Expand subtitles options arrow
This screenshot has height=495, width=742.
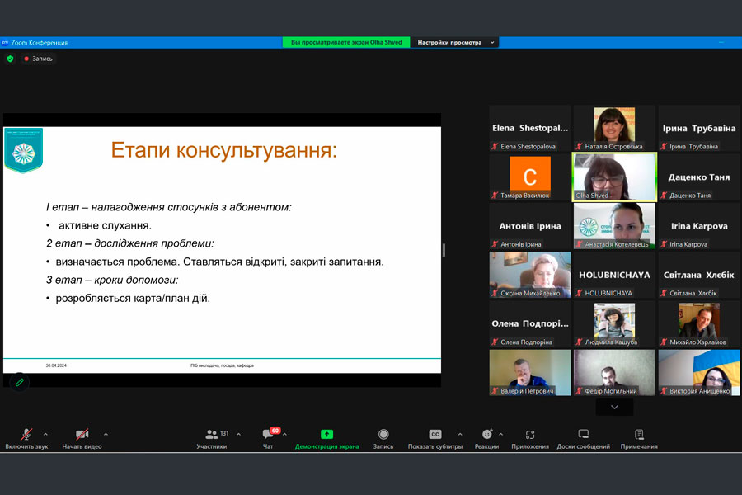[460, 434]
